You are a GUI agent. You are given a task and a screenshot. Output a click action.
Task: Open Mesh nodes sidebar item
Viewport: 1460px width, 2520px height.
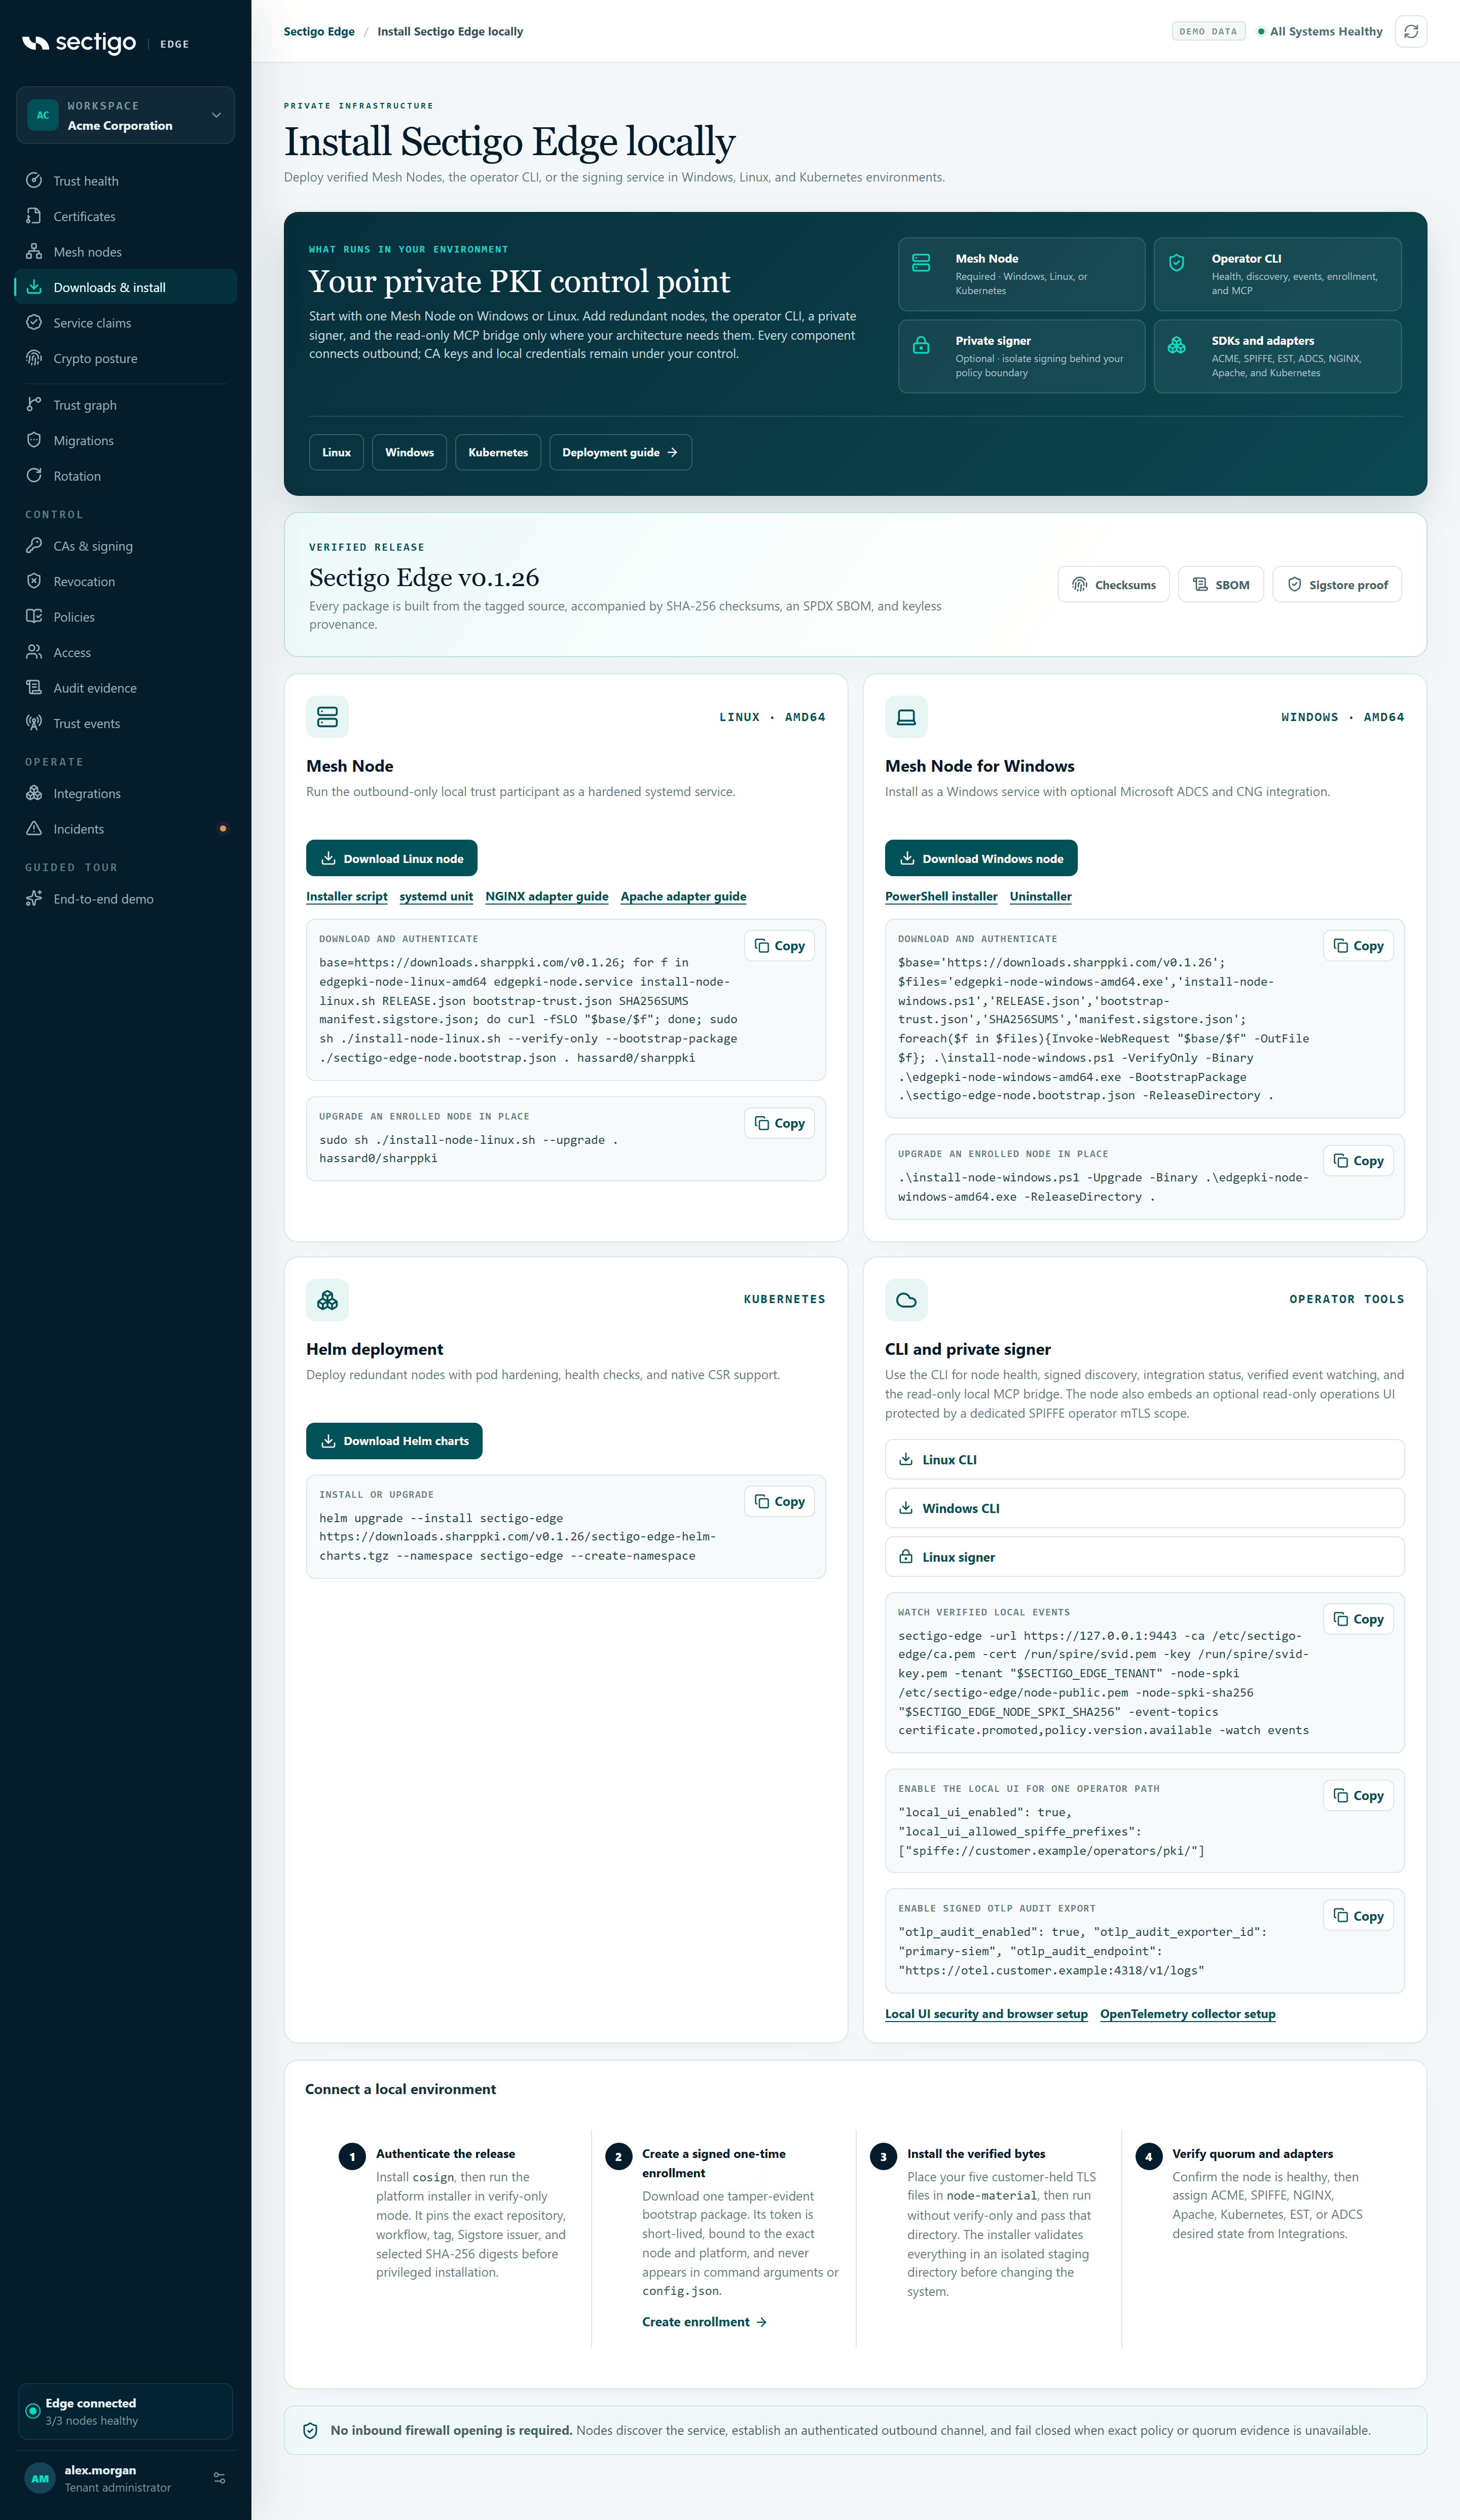[x=126, y=252]
